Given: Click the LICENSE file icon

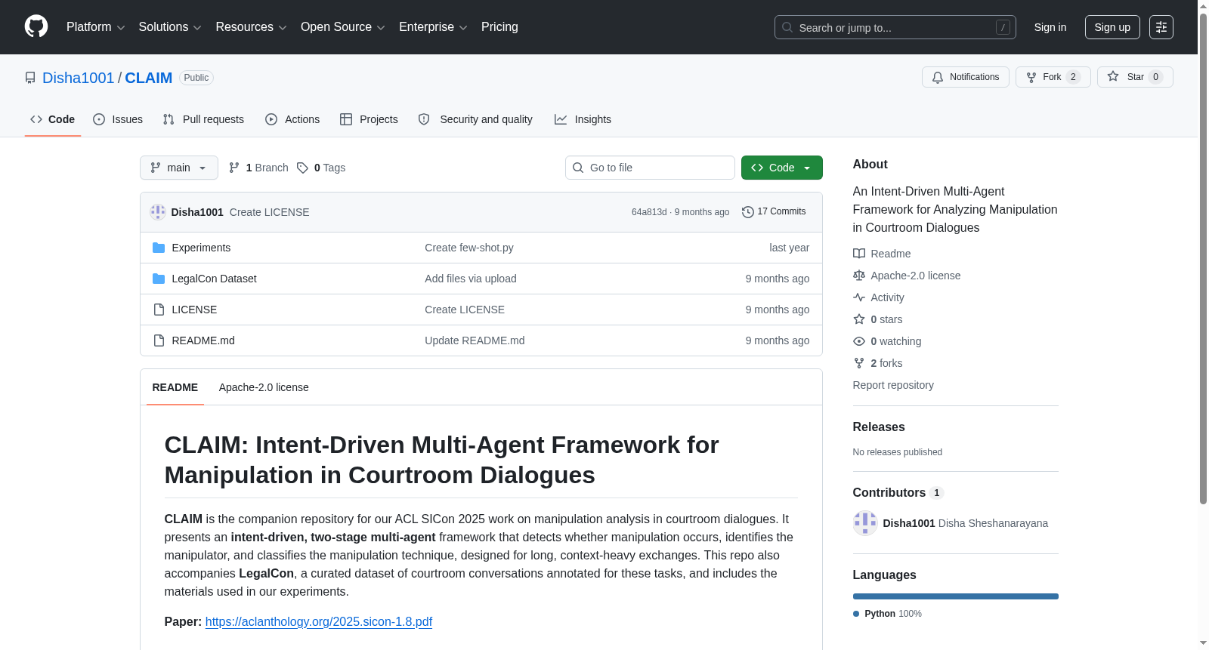Looking at the screenshot, I should tap(159, 310).
